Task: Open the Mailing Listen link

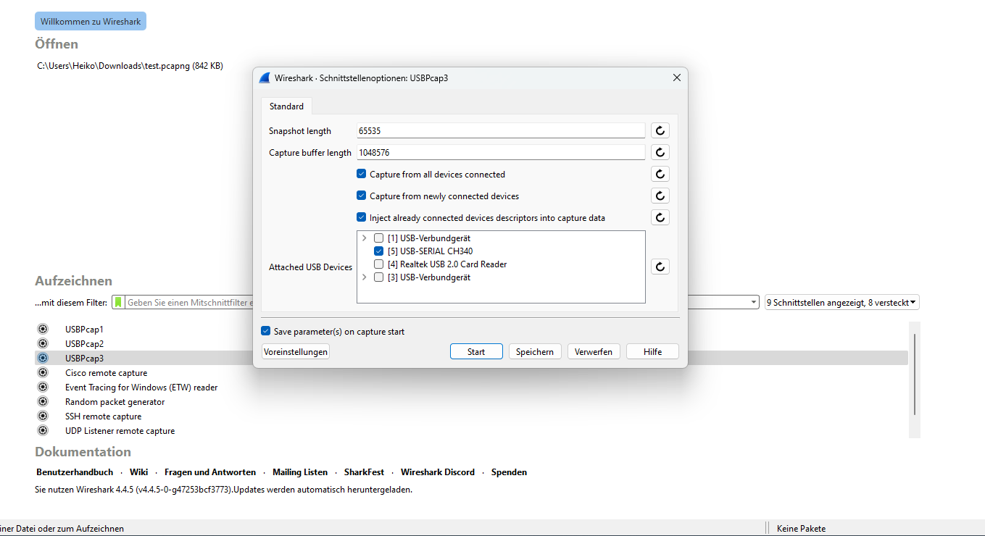Action: pos(300,472)
